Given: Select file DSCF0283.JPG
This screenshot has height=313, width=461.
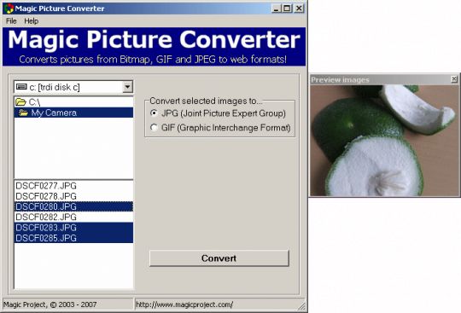Looking at the screenshot, I should point(73,228).
